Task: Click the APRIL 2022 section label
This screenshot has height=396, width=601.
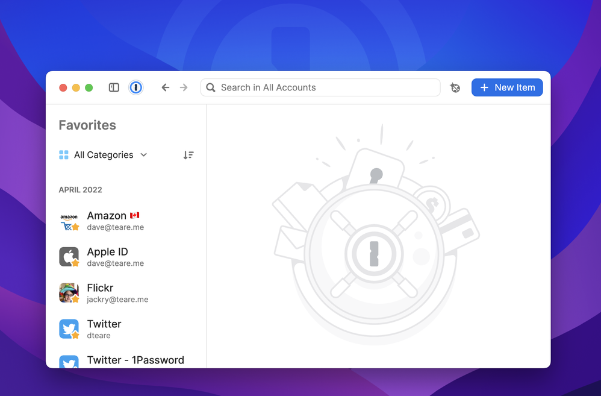Action: tap(81, 190)
